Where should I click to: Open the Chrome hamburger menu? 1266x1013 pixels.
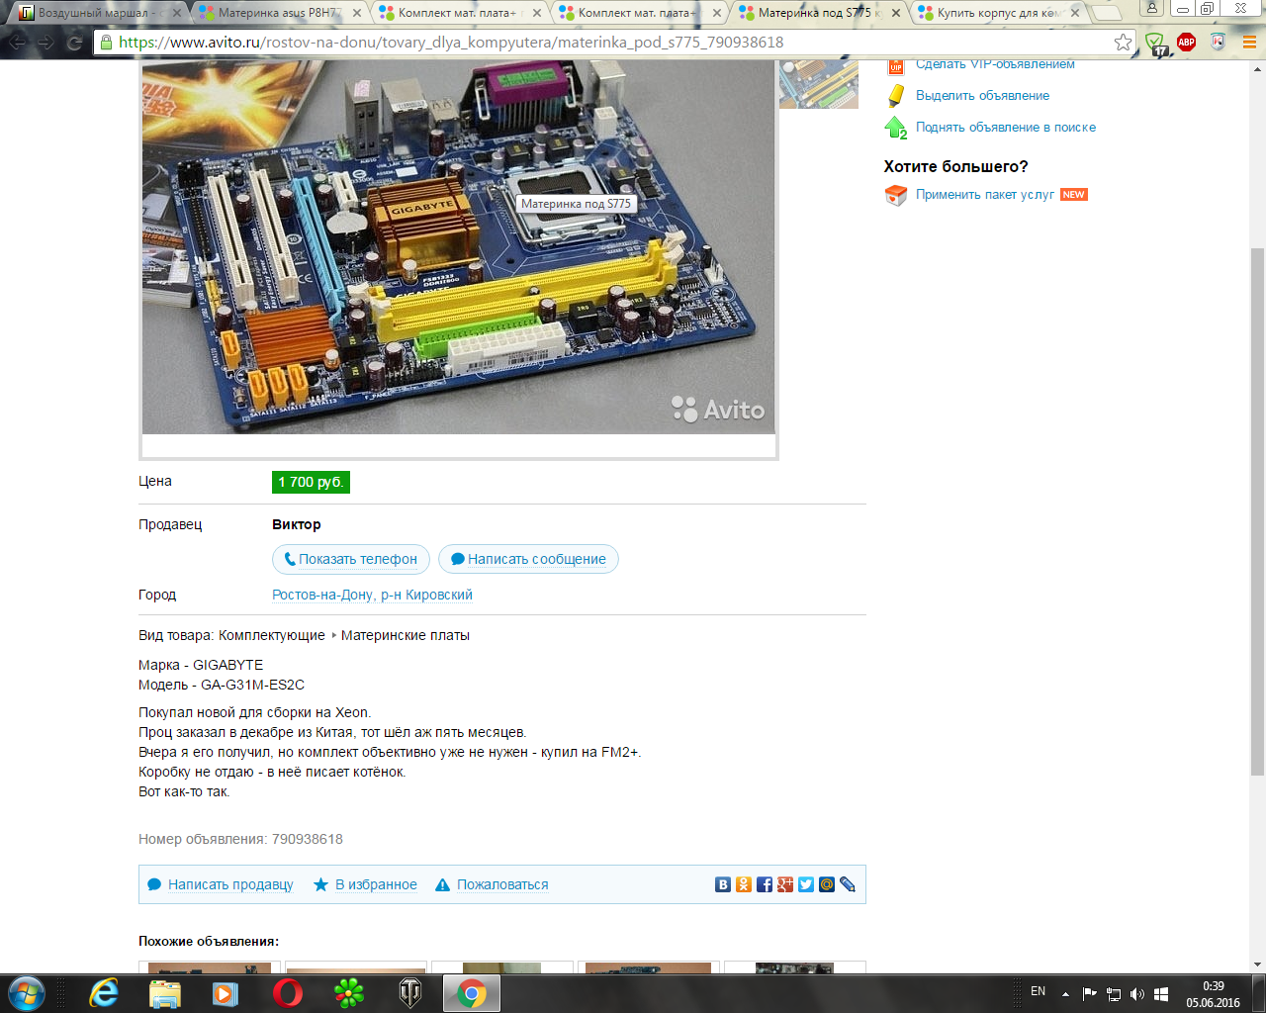click(x=1249, y=43)
